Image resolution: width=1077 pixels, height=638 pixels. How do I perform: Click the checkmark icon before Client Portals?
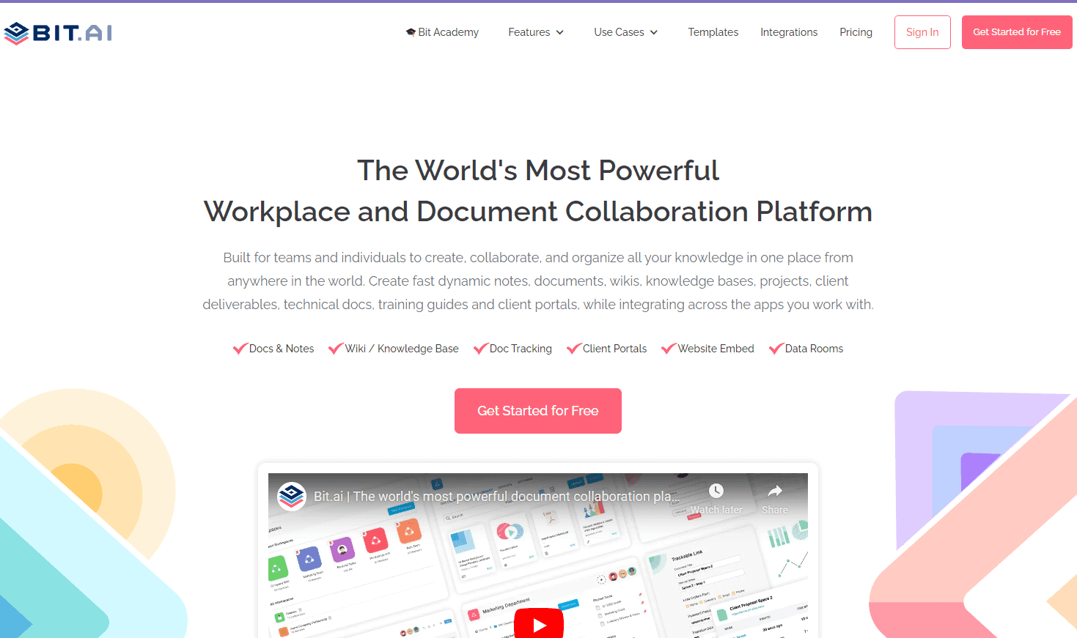(574, 349)
